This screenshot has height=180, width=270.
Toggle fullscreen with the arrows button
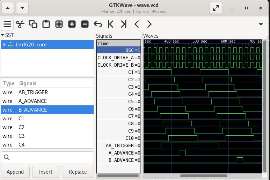click(x=216, y=8)
